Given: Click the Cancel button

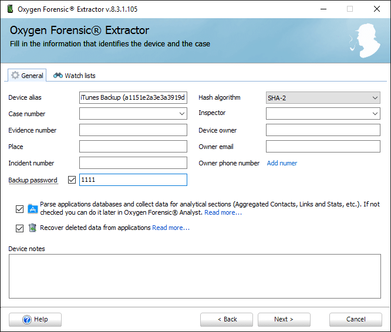Looking at the screenshot, I should [x=356, y=320].
